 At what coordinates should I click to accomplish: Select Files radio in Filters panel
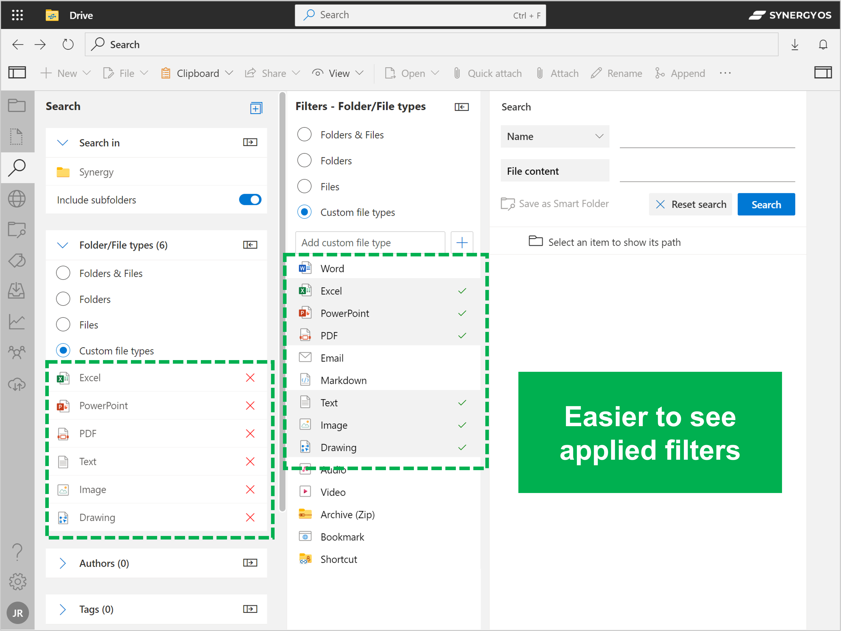point(304,186)
